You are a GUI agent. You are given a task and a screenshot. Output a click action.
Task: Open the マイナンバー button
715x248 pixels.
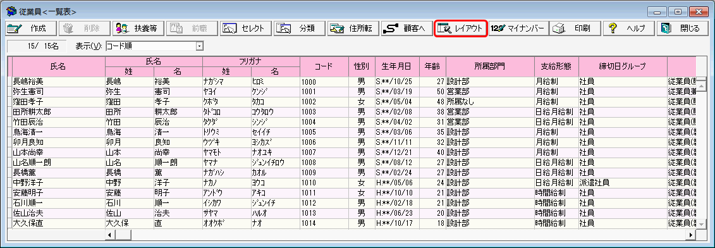pos(518,28)
